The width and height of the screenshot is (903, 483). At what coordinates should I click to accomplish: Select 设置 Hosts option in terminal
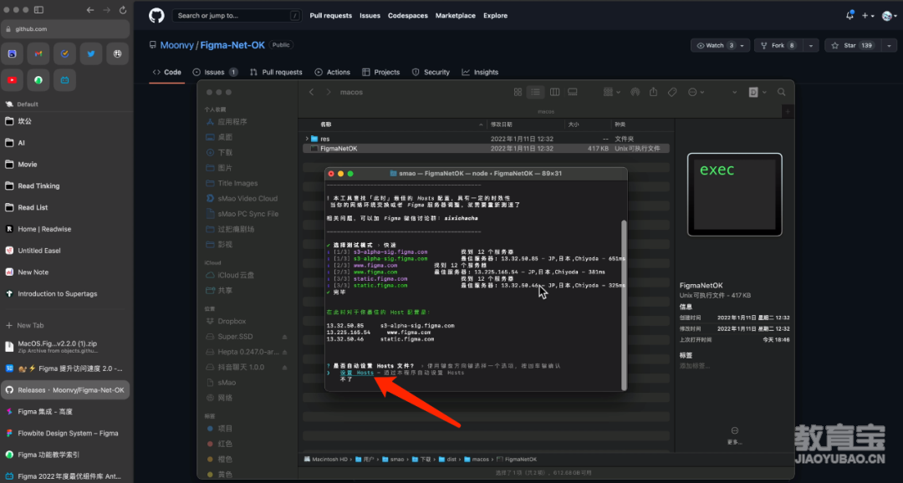tap(356, 373)
